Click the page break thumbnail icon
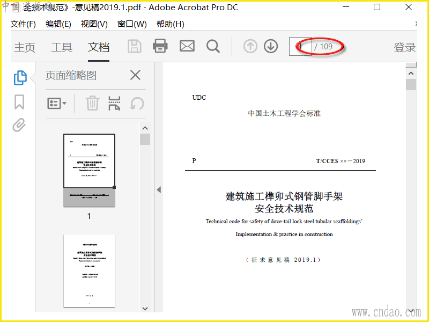The image size is (429, 322). [114, 103]
